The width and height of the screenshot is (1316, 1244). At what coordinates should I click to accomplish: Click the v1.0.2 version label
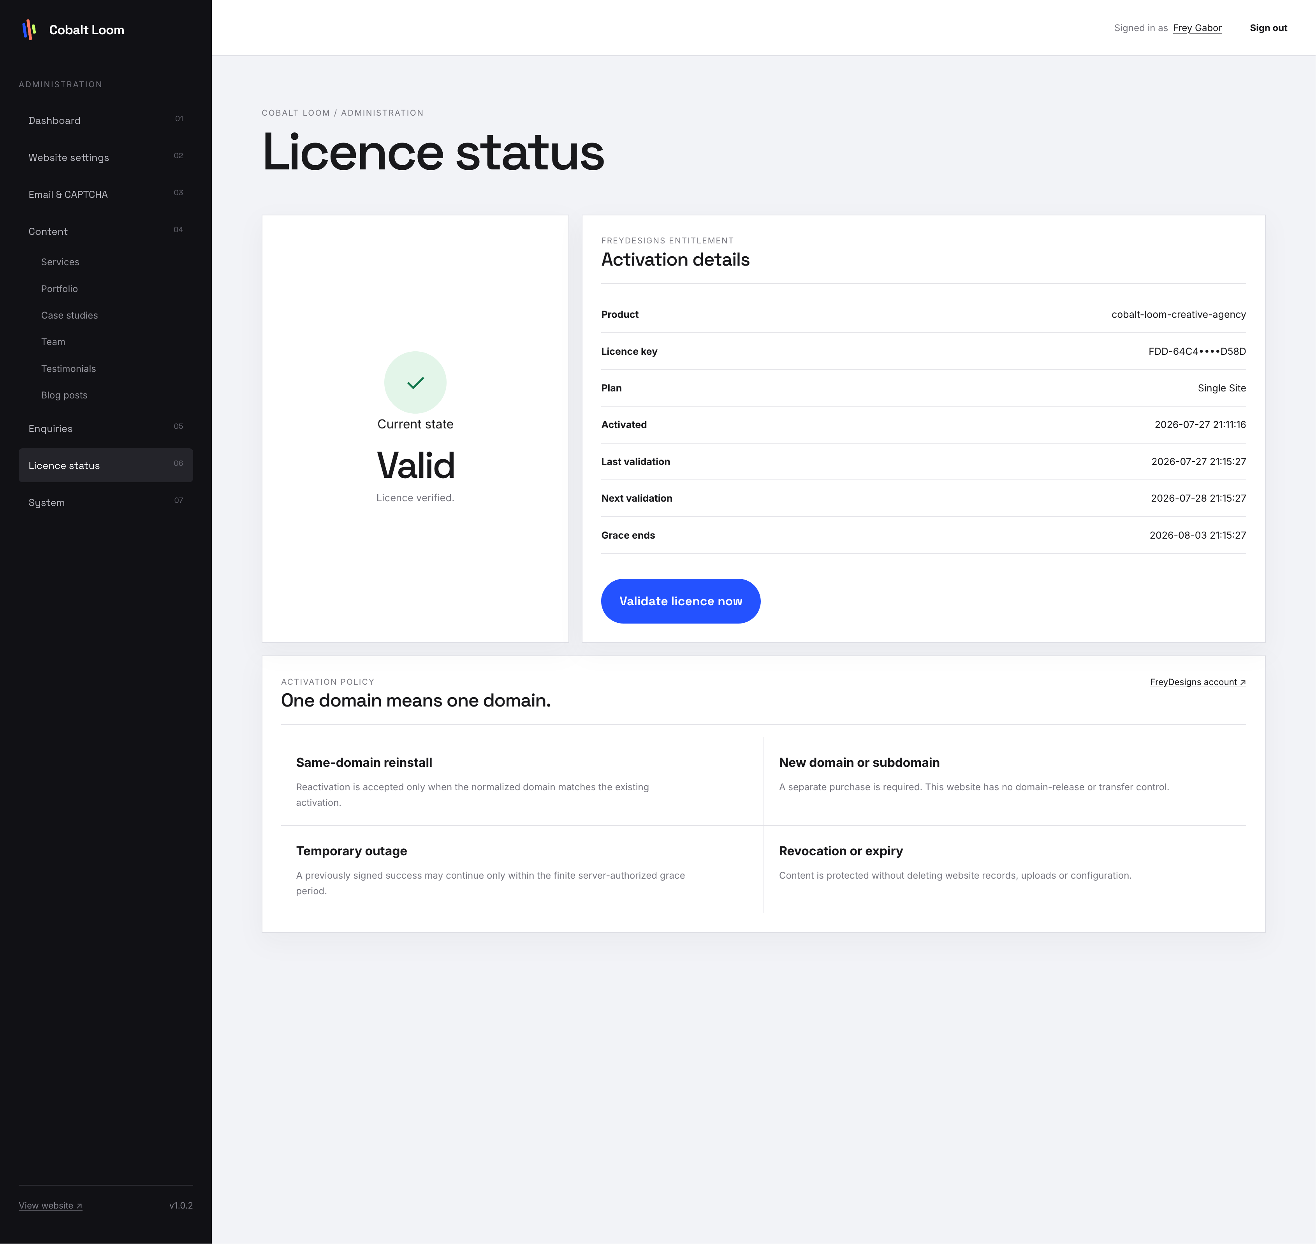181,1205
